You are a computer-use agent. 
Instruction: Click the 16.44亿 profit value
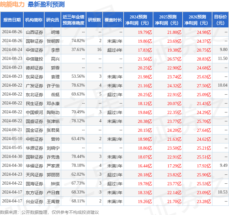coord(145,166)
